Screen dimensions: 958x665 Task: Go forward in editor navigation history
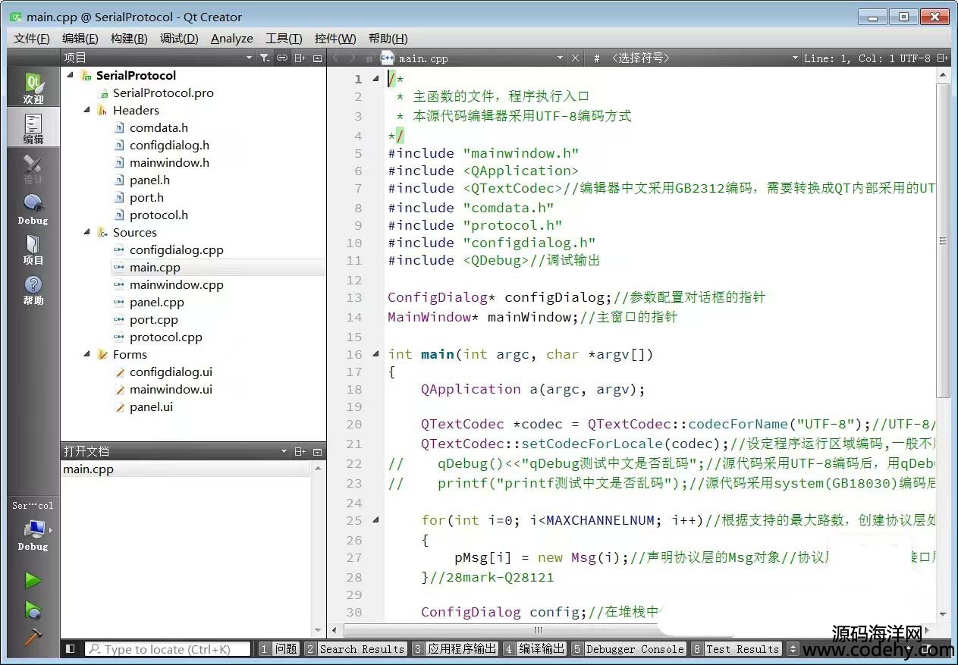[x=353, y=58]
